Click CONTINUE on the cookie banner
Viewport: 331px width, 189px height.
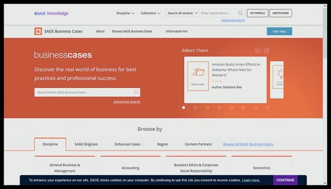[285, 180]
